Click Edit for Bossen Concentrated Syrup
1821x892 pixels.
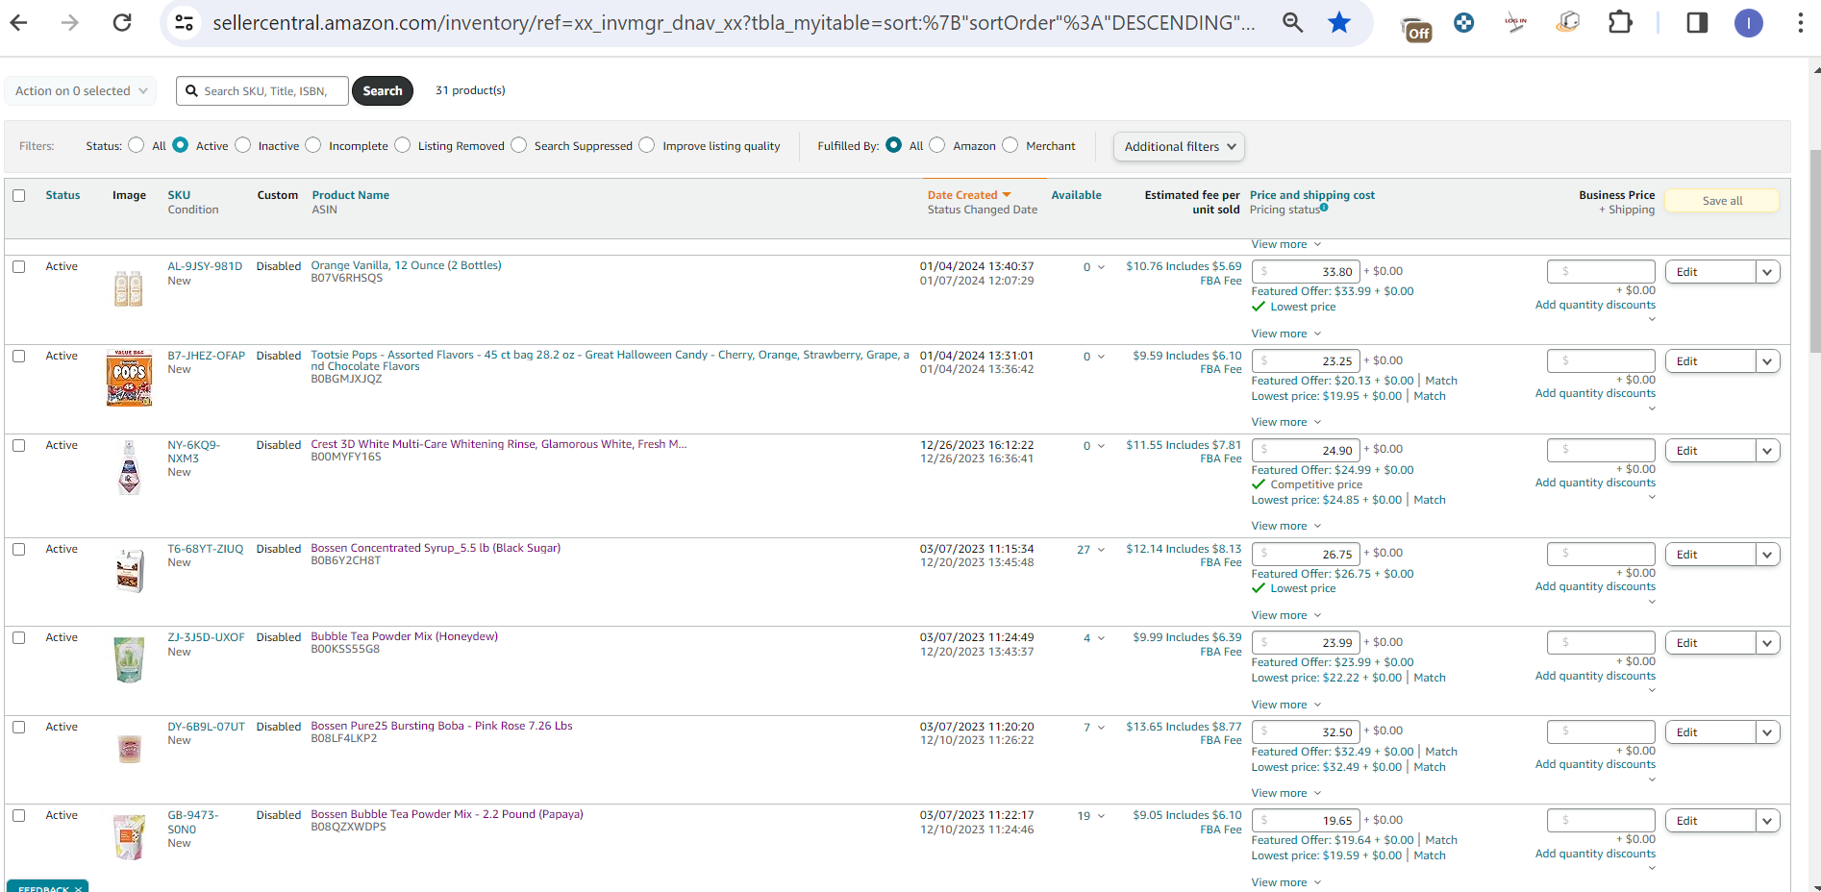pyautogui.click(x=1710, y=555)
